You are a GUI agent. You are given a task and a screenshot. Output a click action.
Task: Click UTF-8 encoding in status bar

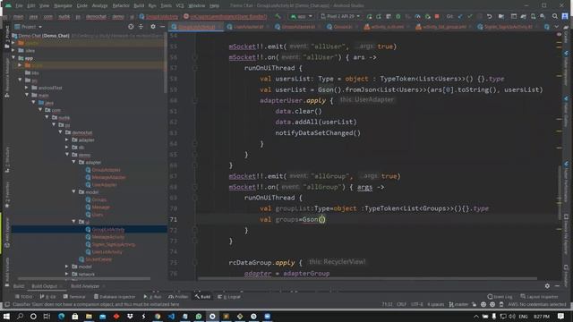tap(417, 304)
